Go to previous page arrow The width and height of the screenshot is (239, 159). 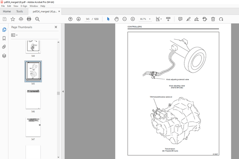tap(70, 19)
